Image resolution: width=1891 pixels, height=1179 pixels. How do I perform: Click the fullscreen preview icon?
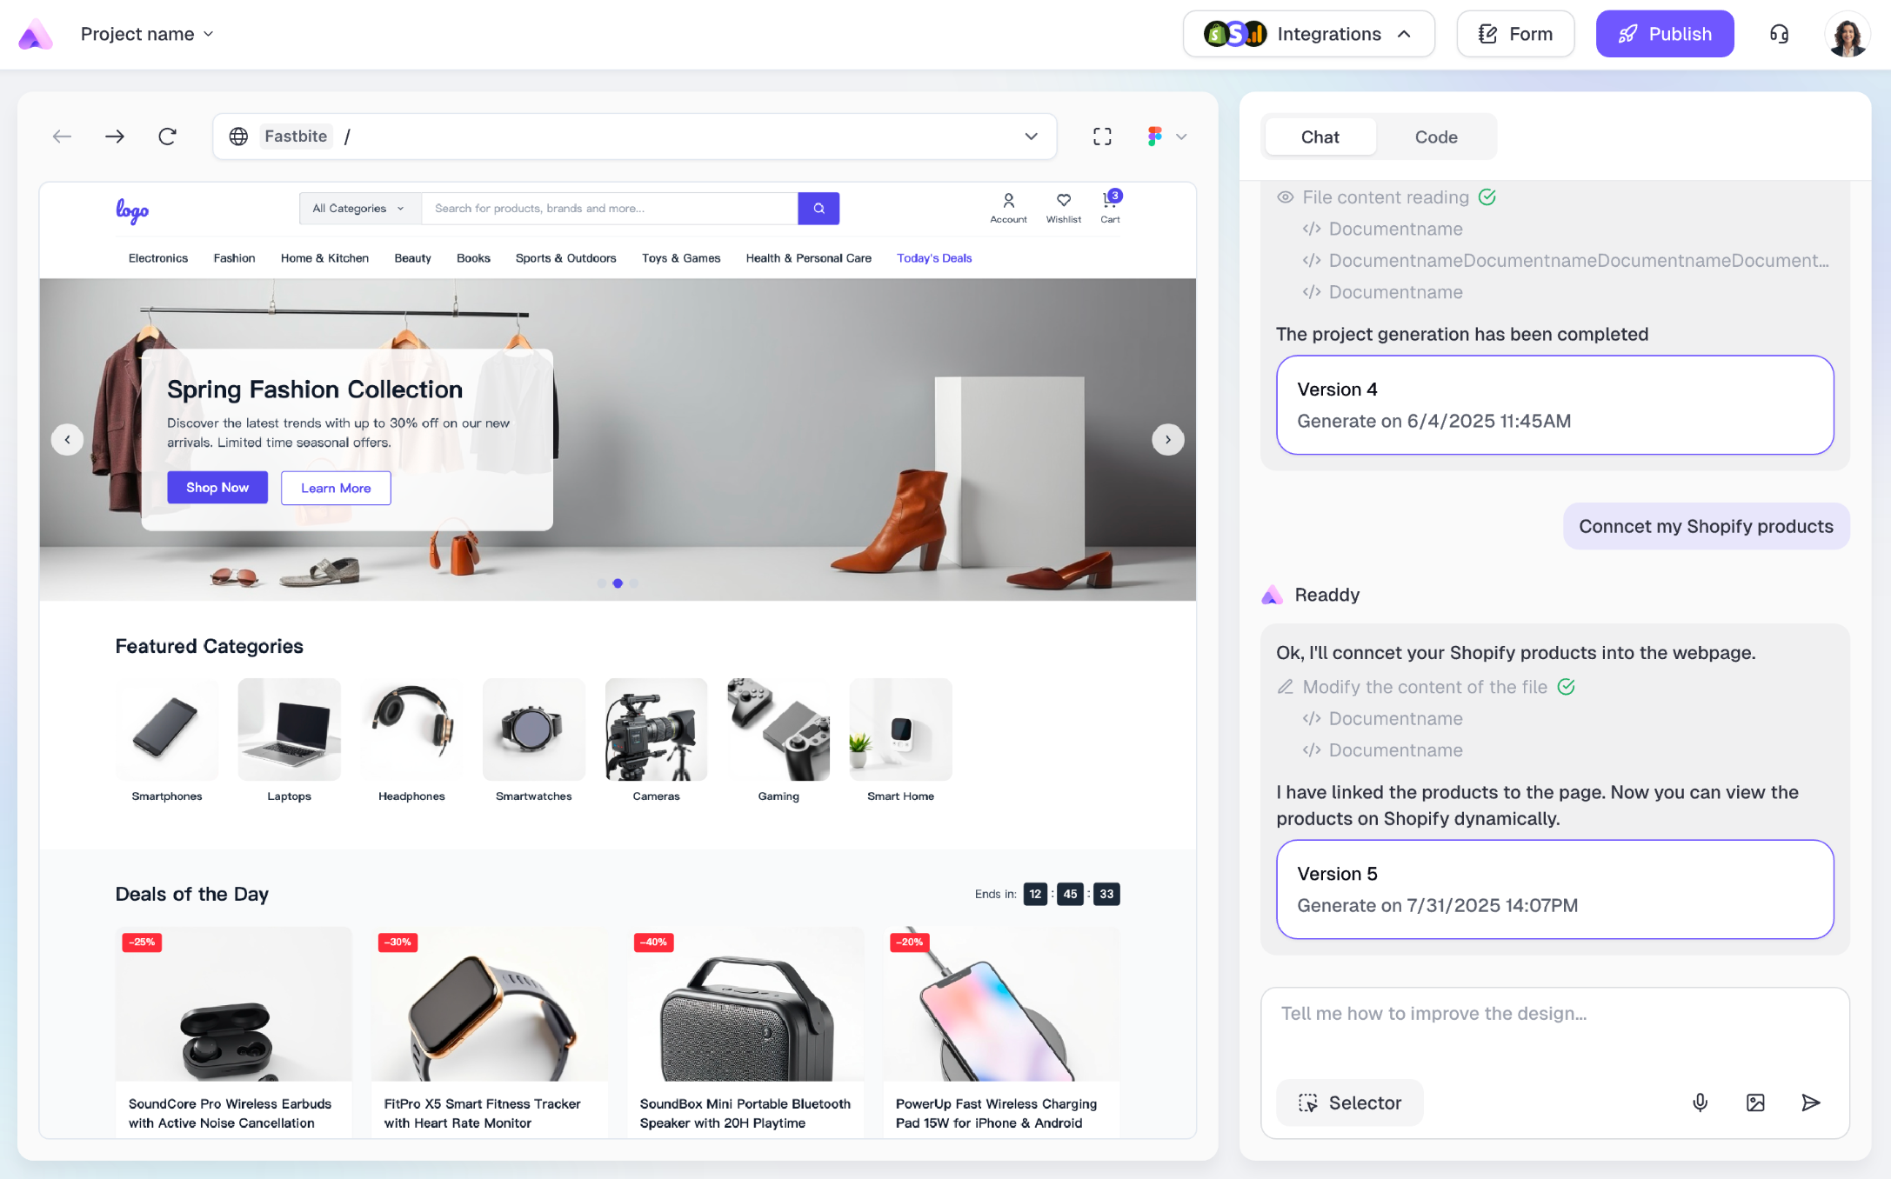(1102, 137)
